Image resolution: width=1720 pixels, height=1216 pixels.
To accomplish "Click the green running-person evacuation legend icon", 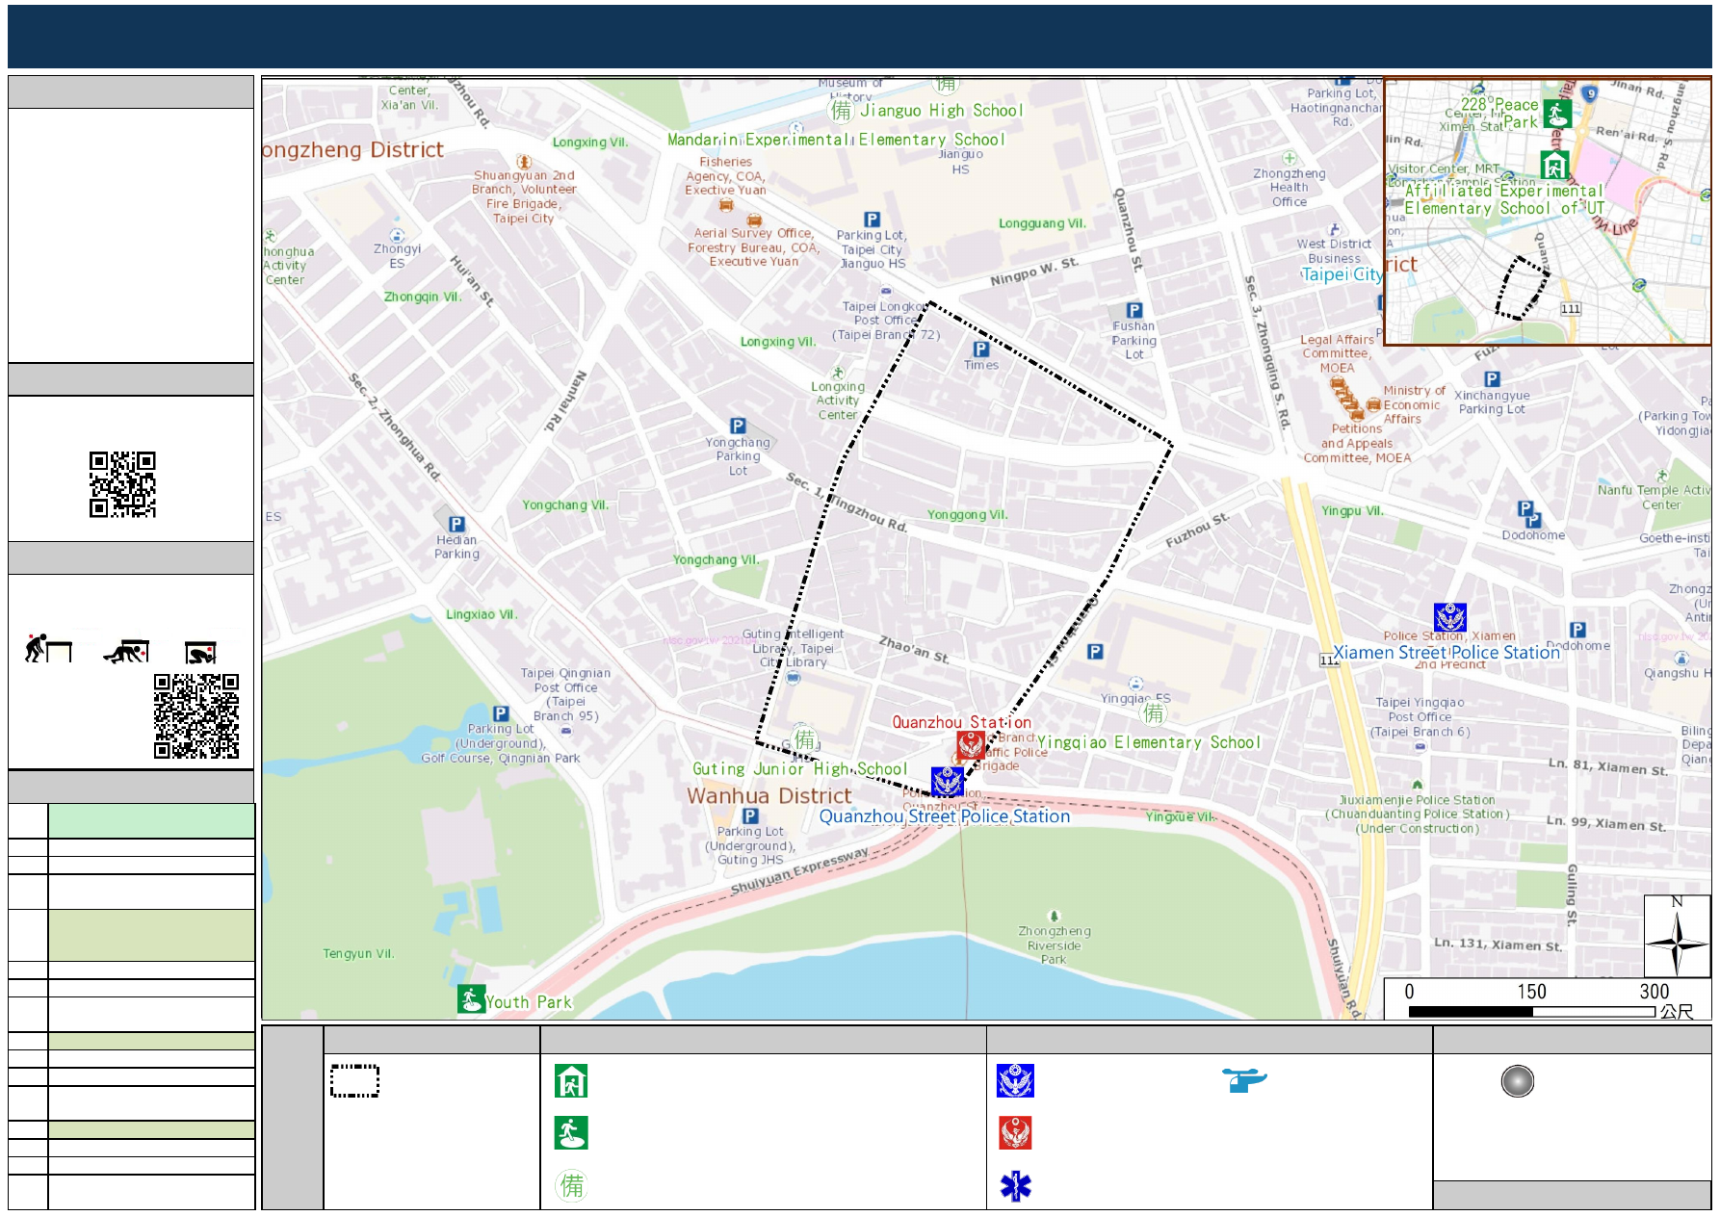I will click(x=571, y=1133).
